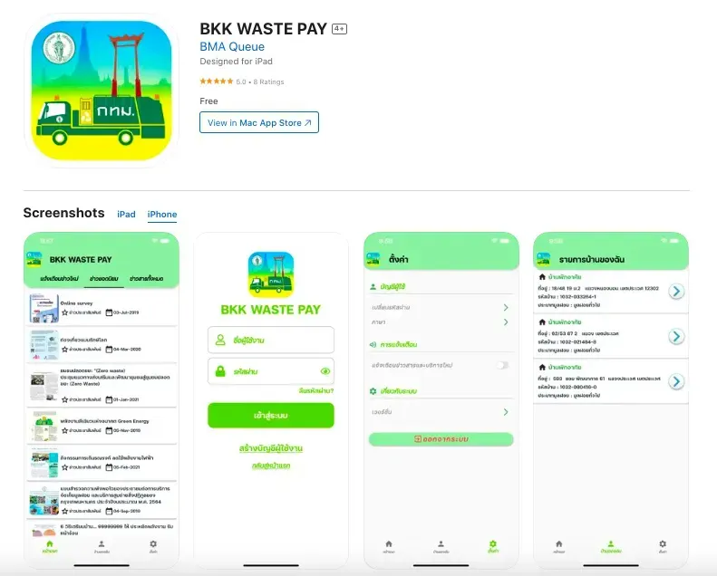The height and width of the screenshot is (576, 717).
Task: Click the five-star rating icons
Action: [217, 82]
